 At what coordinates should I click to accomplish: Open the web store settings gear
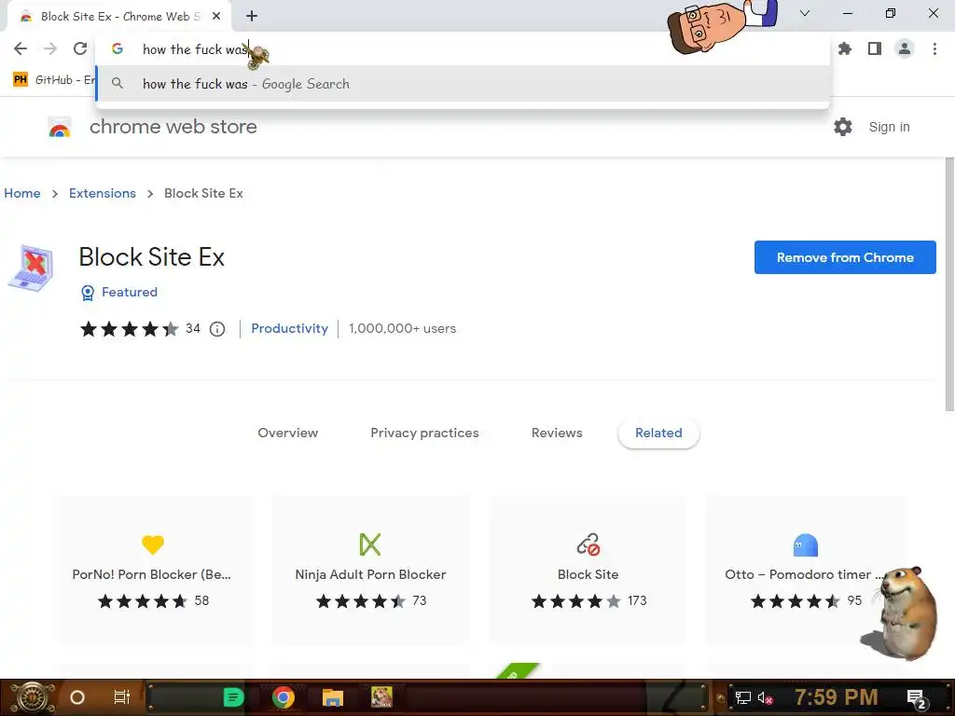coord(843,127)
